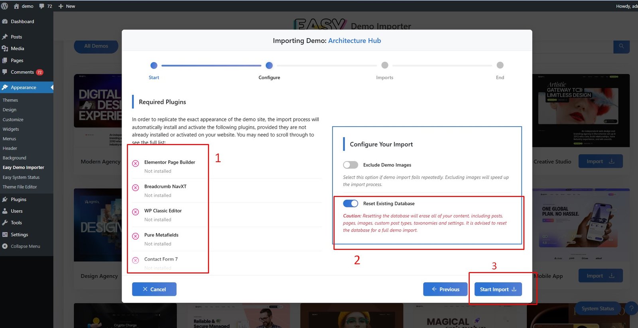The image size is (638, 328).
Task: Open the Design submenu item
Action: tap(10, 110)
